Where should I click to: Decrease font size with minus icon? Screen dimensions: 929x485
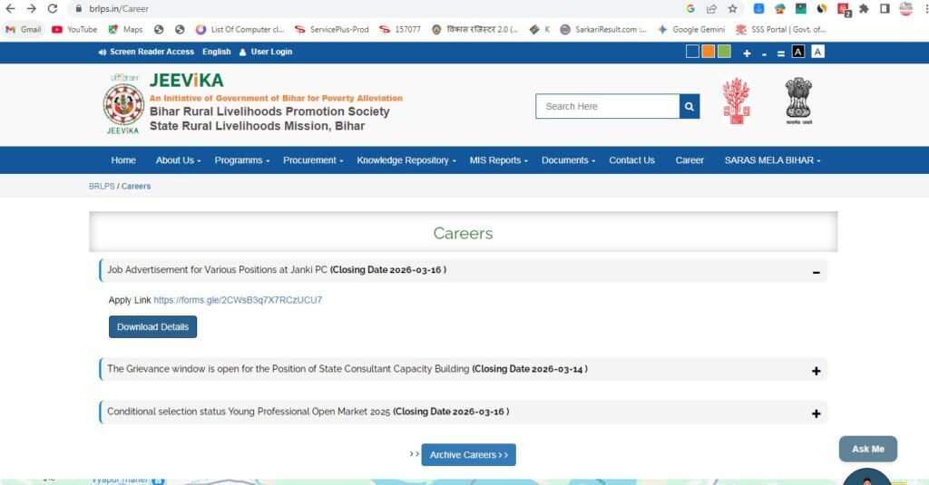pos(764,53)
